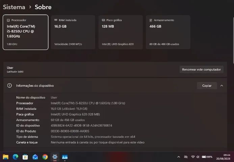This screenshot has height=162, width=234.
Task: Click Processador value 'i5-8250U CPU @ 1.60GHz (1.80 GHz)'
Action: [x=88, y=103]
